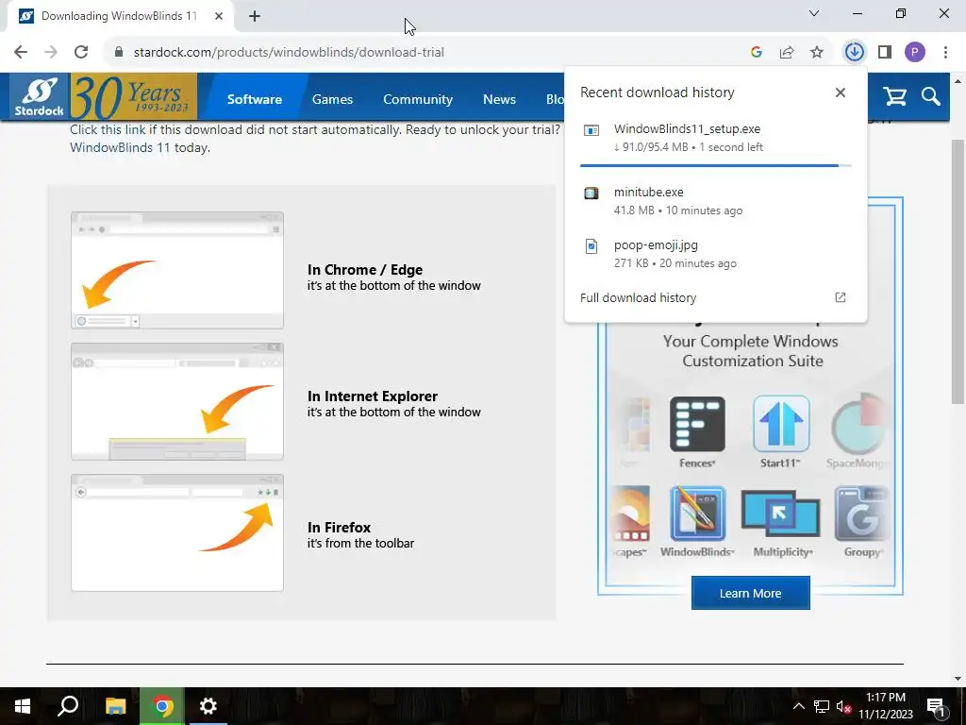Open the Stardock shopping cart
This screenshot has height=725, width=966.
[894, 97]
